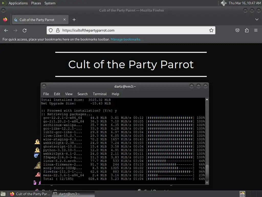262x197 pixels.
Task: Click the Firefox View icon left of the tab
Action: pyautogui.click(x=5, y=19)
